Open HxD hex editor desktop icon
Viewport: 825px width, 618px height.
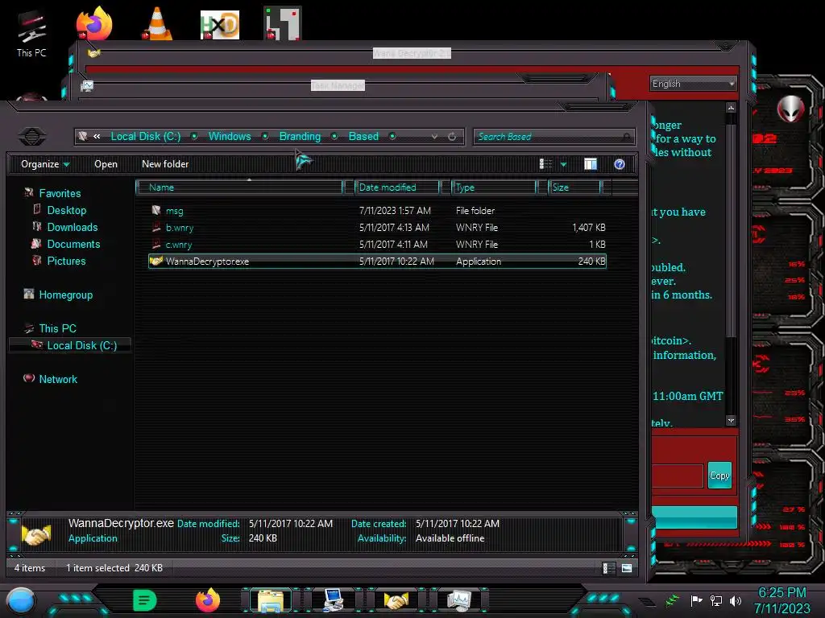(220, 24)
